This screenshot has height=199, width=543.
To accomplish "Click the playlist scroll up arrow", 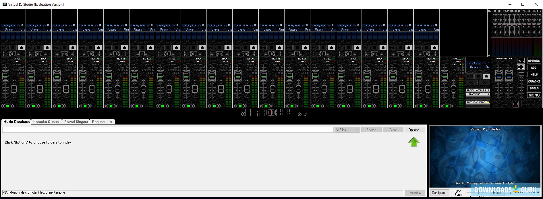I will pos(489,11).
